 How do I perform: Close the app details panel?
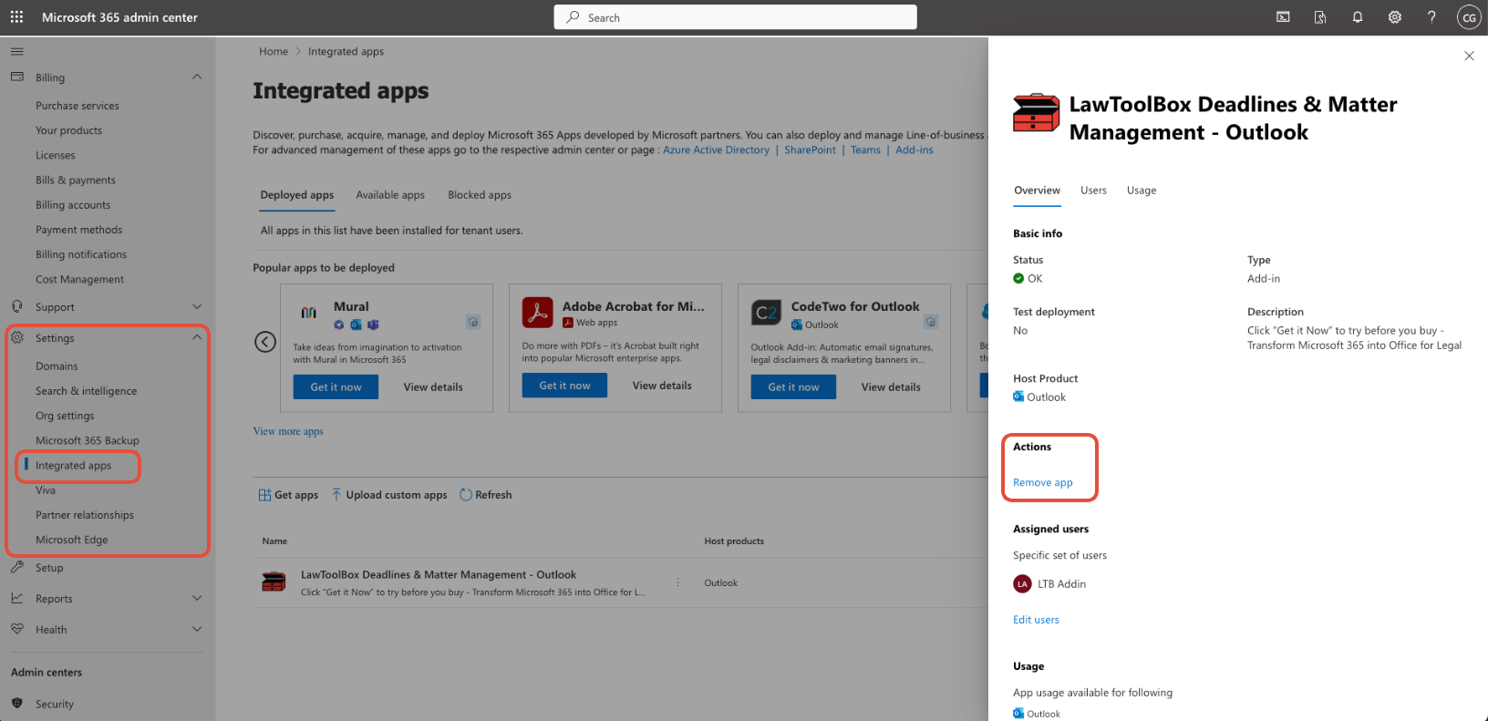pyautogui.click(x=1469, y=56)
